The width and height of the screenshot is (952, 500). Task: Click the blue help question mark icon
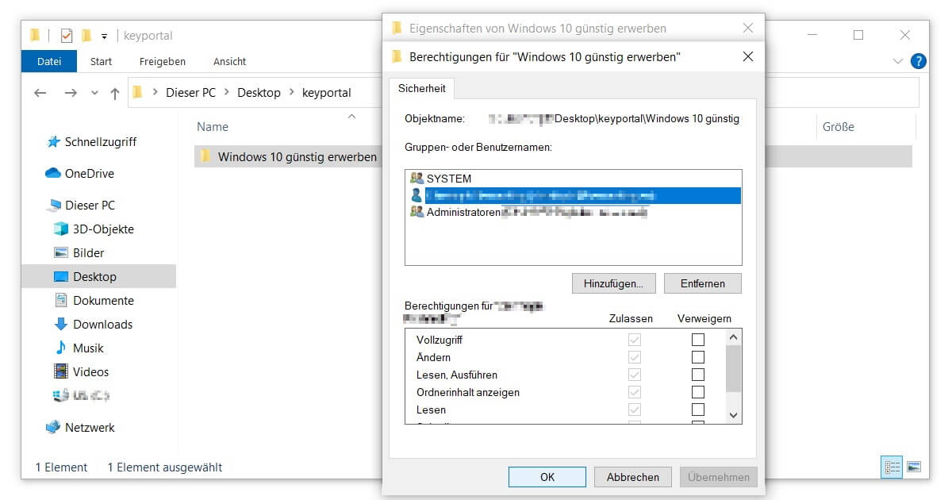(918, 61)
